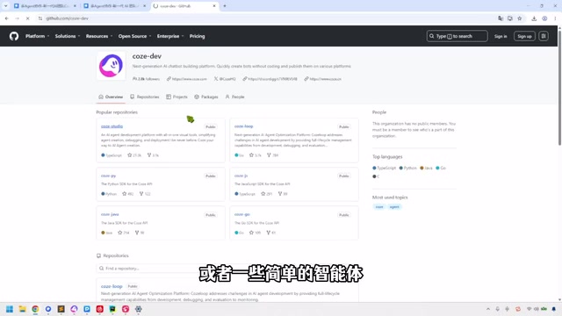Open a new browser tab with plus button
Viewport: 562px width, 316px height.
[225, 6]
